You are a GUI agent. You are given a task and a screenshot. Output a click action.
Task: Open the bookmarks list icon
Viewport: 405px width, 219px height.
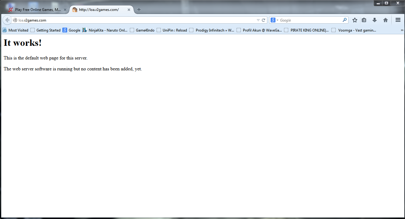tap(364, 20)
